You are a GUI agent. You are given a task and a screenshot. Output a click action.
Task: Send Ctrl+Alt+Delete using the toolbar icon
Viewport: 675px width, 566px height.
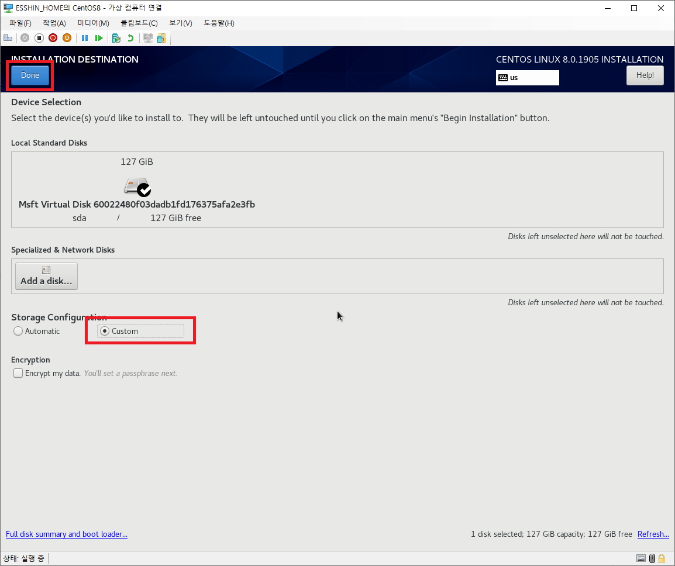point(8,38)
